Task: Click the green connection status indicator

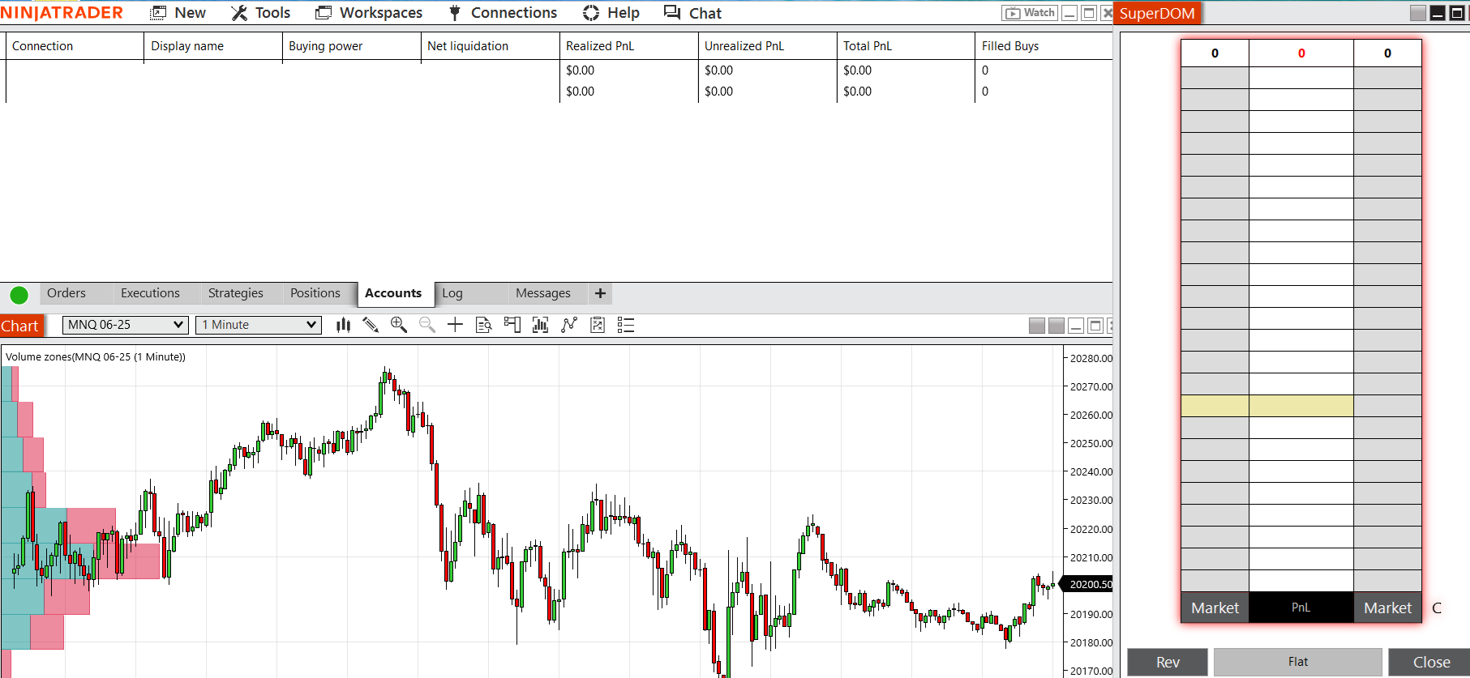Action: [x=19, y=295]
